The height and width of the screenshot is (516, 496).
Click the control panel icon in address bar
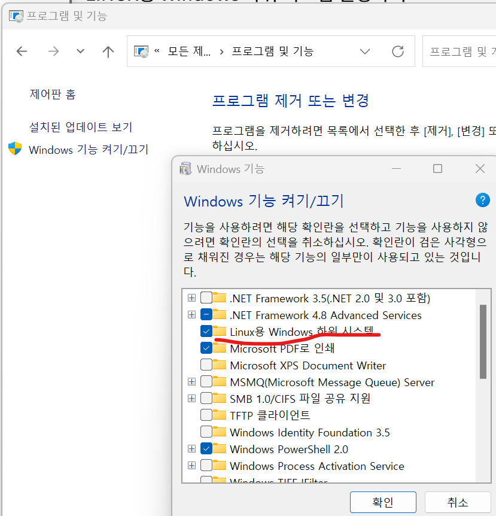click(x=141, y=51)
